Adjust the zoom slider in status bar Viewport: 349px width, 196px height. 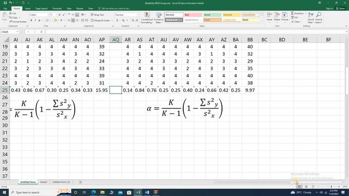(x=332, y=187)
